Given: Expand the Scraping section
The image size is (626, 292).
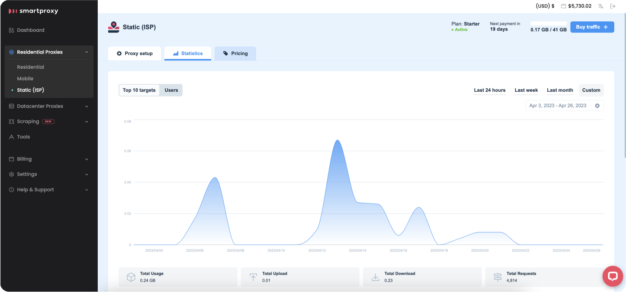Looking at the screenshot, I should click(86, 122).
